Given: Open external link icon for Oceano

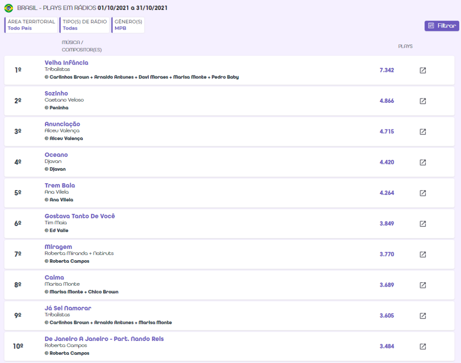Looking at the screenshot, I should tap(423, 162).
